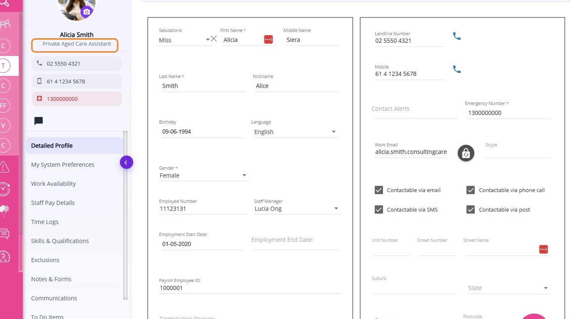
Task: Expand the Gender dropdown
Action: coord(244,175)
